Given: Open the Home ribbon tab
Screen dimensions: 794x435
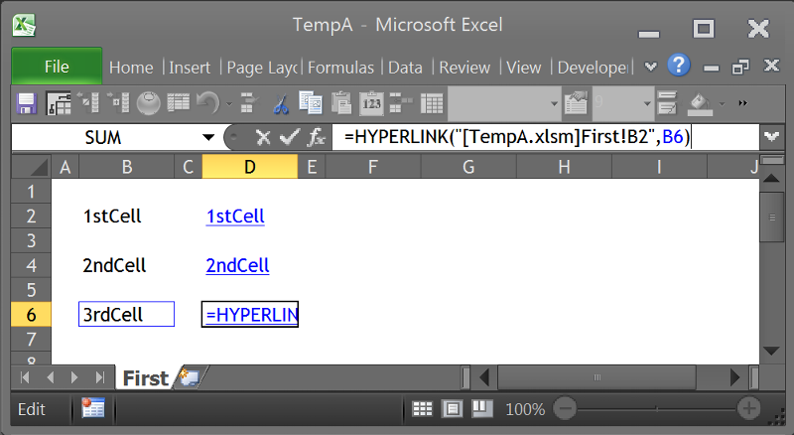Looking at the screenshot, I should tap(131, 68).
